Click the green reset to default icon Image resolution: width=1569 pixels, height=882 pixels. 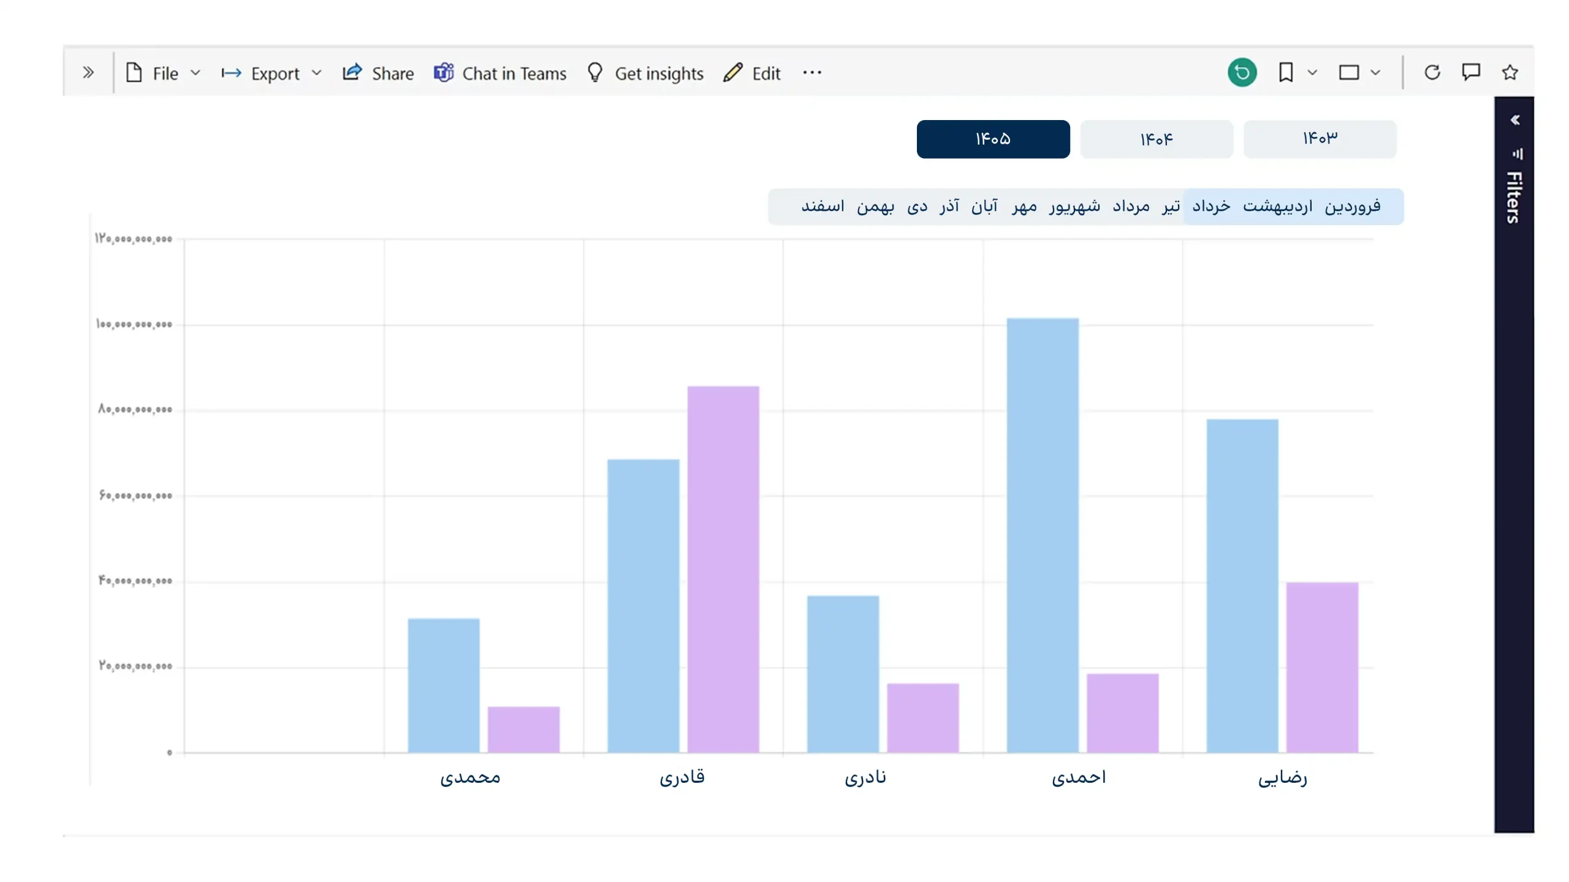[1242, 73]
